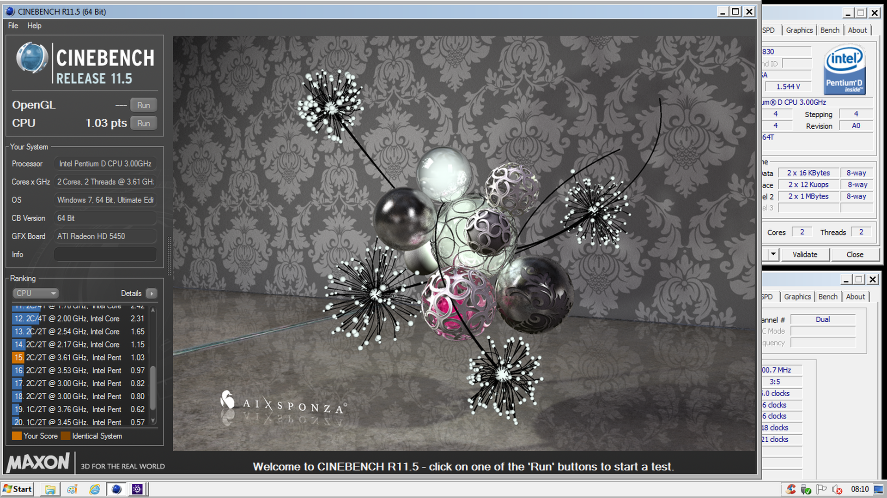887x498 pixels.
Task: Open the CPU ranking type dropdown
Action: 35,293
